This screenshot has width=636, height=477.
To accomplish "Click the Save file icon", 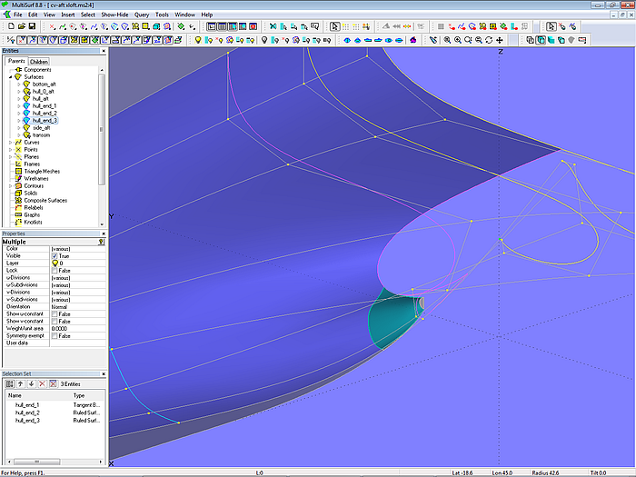I will click(31, 27).
